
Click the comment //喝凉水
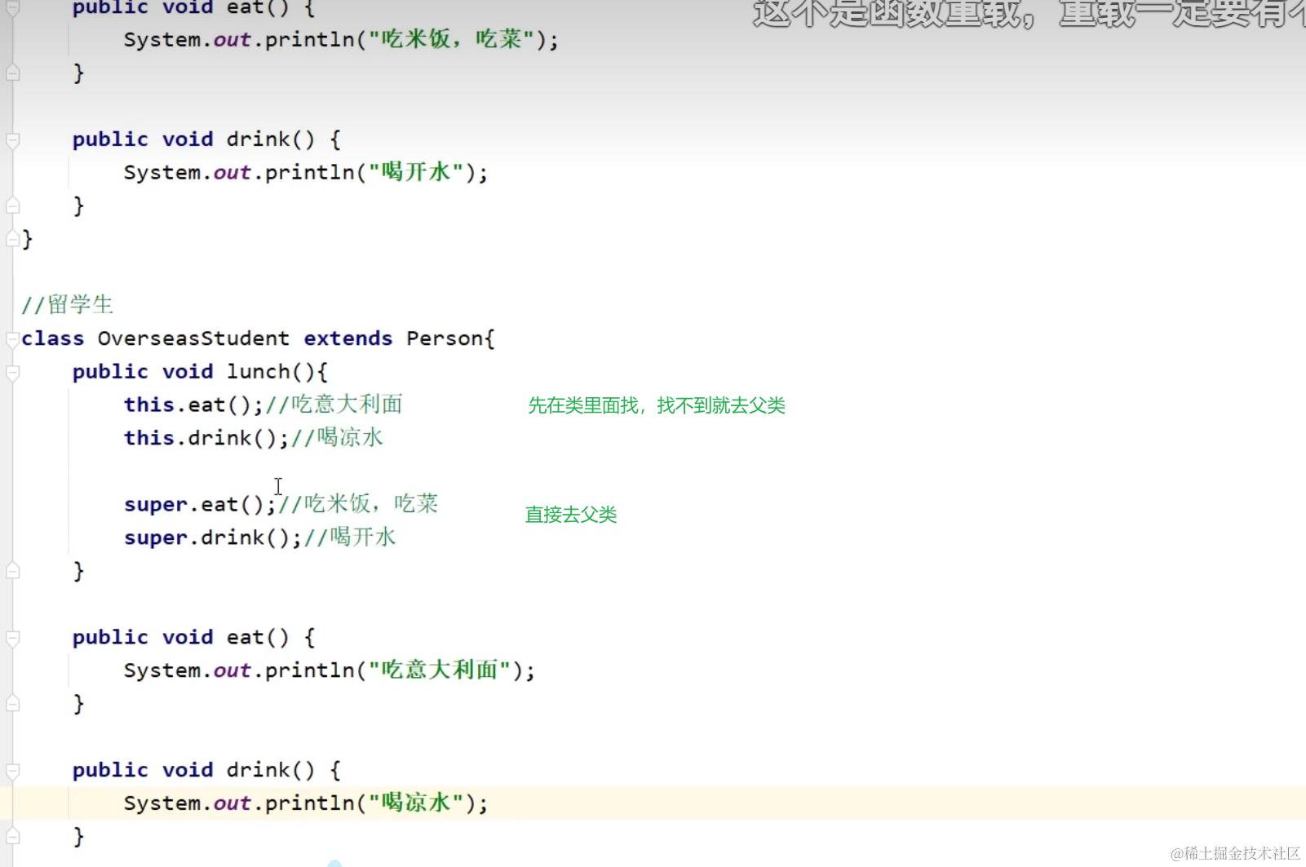point(337,438)
